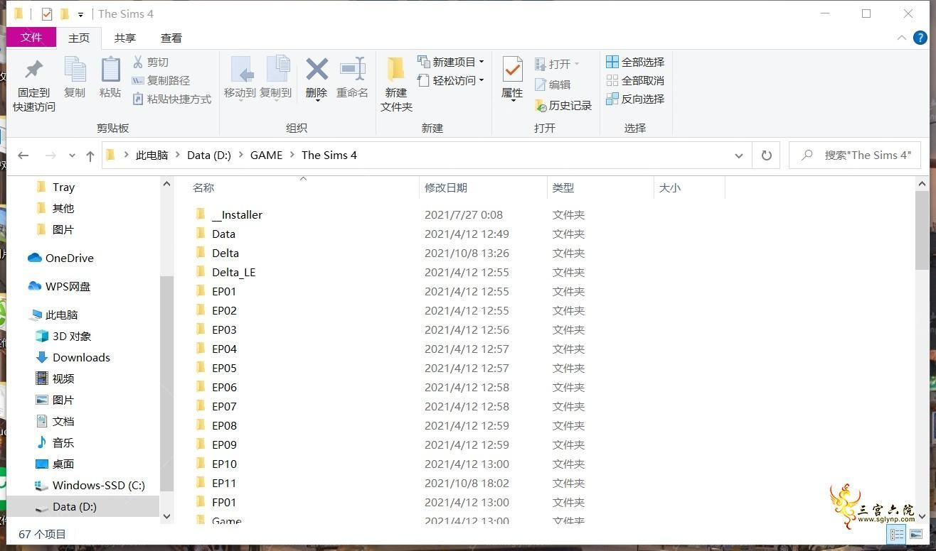Select 桌面 (Desktop) in navigation pane
The image size is (936, 551).
(63, 464)
